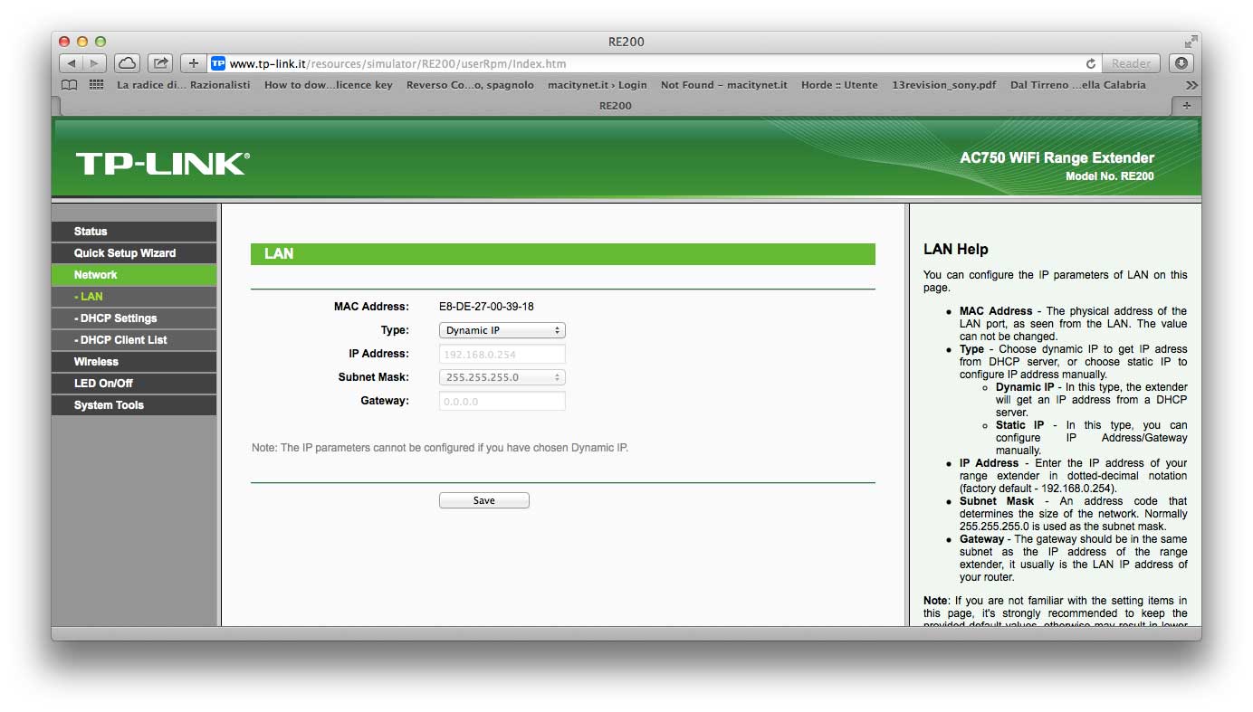Open 'La radice di… Razionalisti' bookmark
Screen dimensions: 1253x712
(x=184, y=85)
